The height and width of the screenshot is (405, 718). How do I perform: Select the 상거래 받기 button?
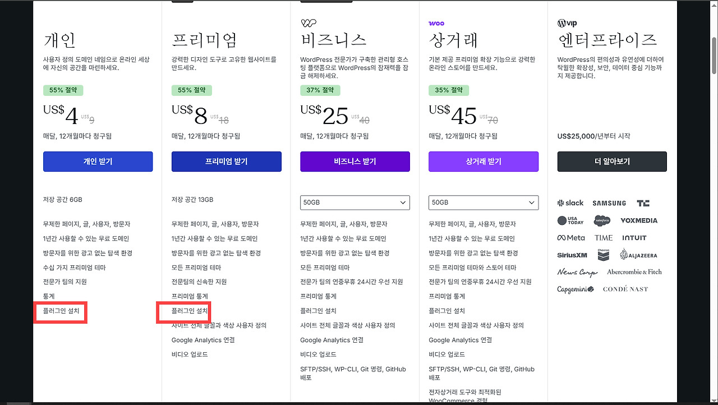click(483, 161)
